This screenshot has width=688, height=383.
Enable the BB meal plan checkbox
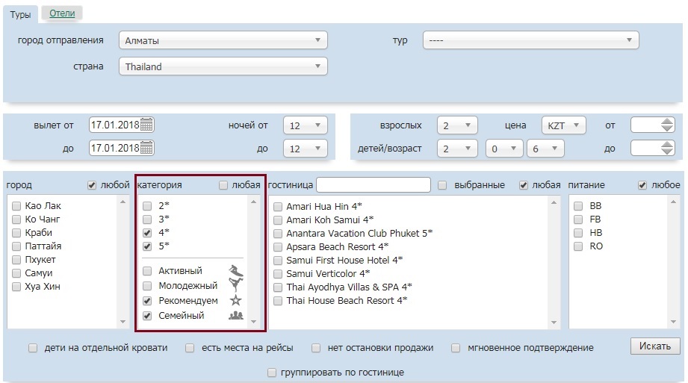(578, 206)
